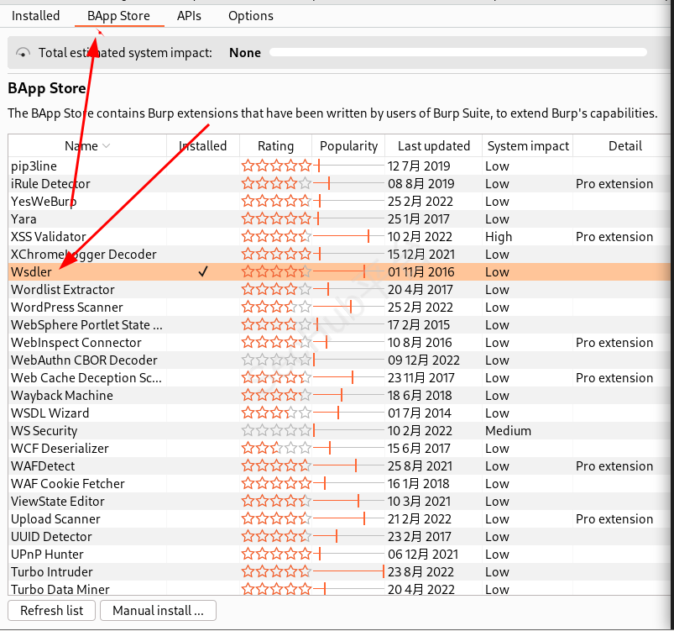This screenshot has width=674, height=631.
Task: Open the APIs tab
Action: tap(189, 16)
